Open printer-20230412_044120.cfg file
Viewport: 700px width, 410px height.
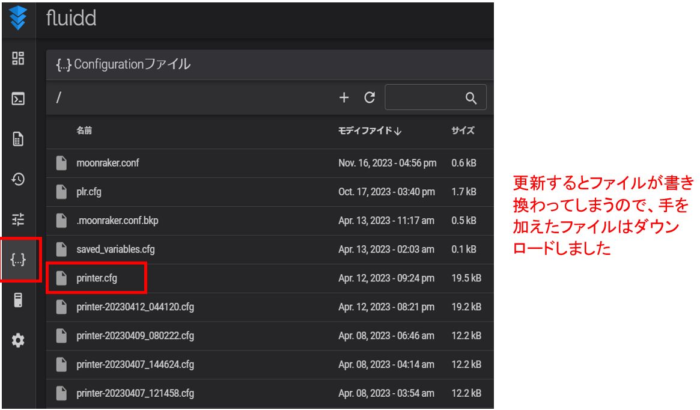135,307
